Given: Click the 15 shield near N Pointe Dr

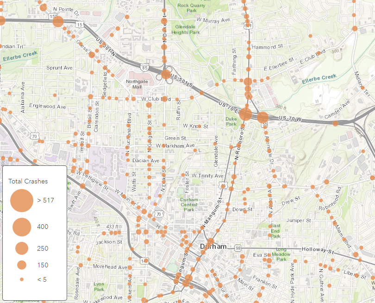Looking at the screenshot, I should click(x=80, y=25).
